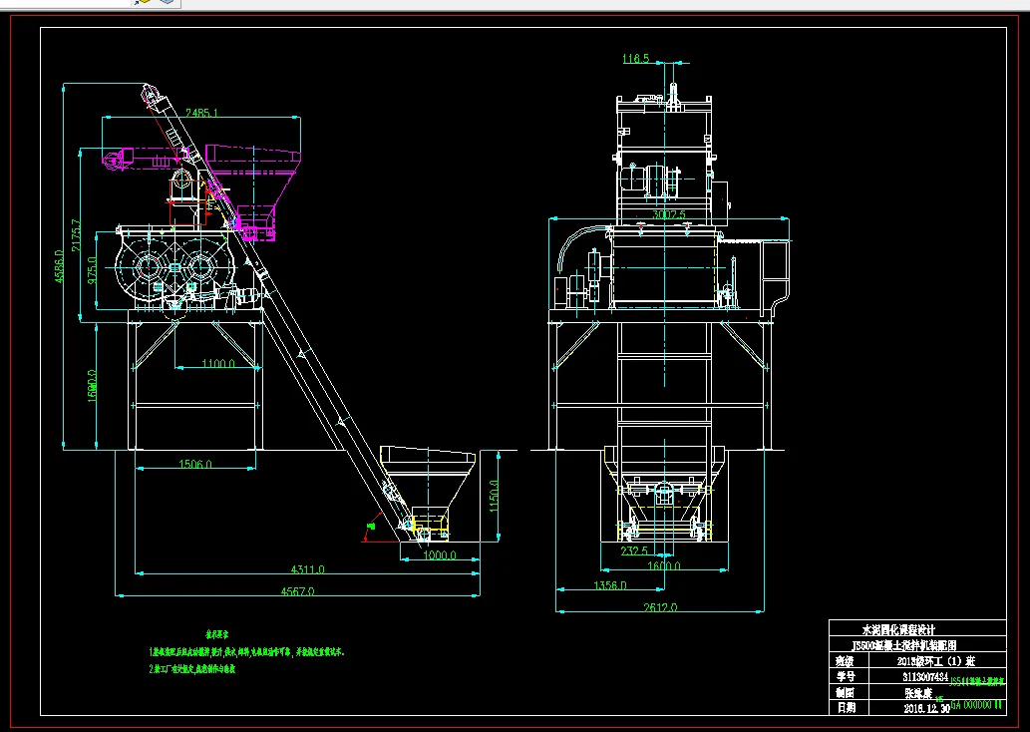
Task: Click the 4311.0 horizontal dimension text
Action: [x=307, y=569]
